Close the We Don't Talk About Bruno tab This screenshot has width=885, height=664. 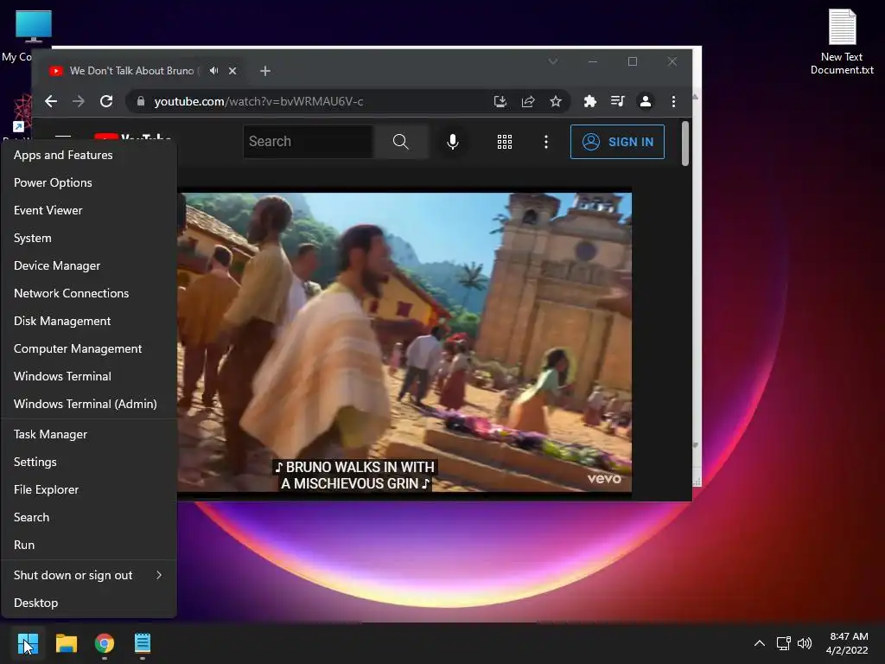point(232,71)
